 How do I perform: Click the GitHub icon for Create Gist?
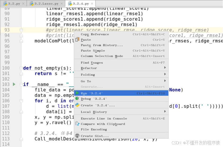coord(77,136)
